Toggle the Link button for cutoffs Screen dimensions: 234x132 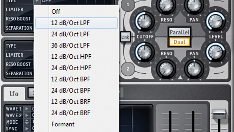click(125, 37)
